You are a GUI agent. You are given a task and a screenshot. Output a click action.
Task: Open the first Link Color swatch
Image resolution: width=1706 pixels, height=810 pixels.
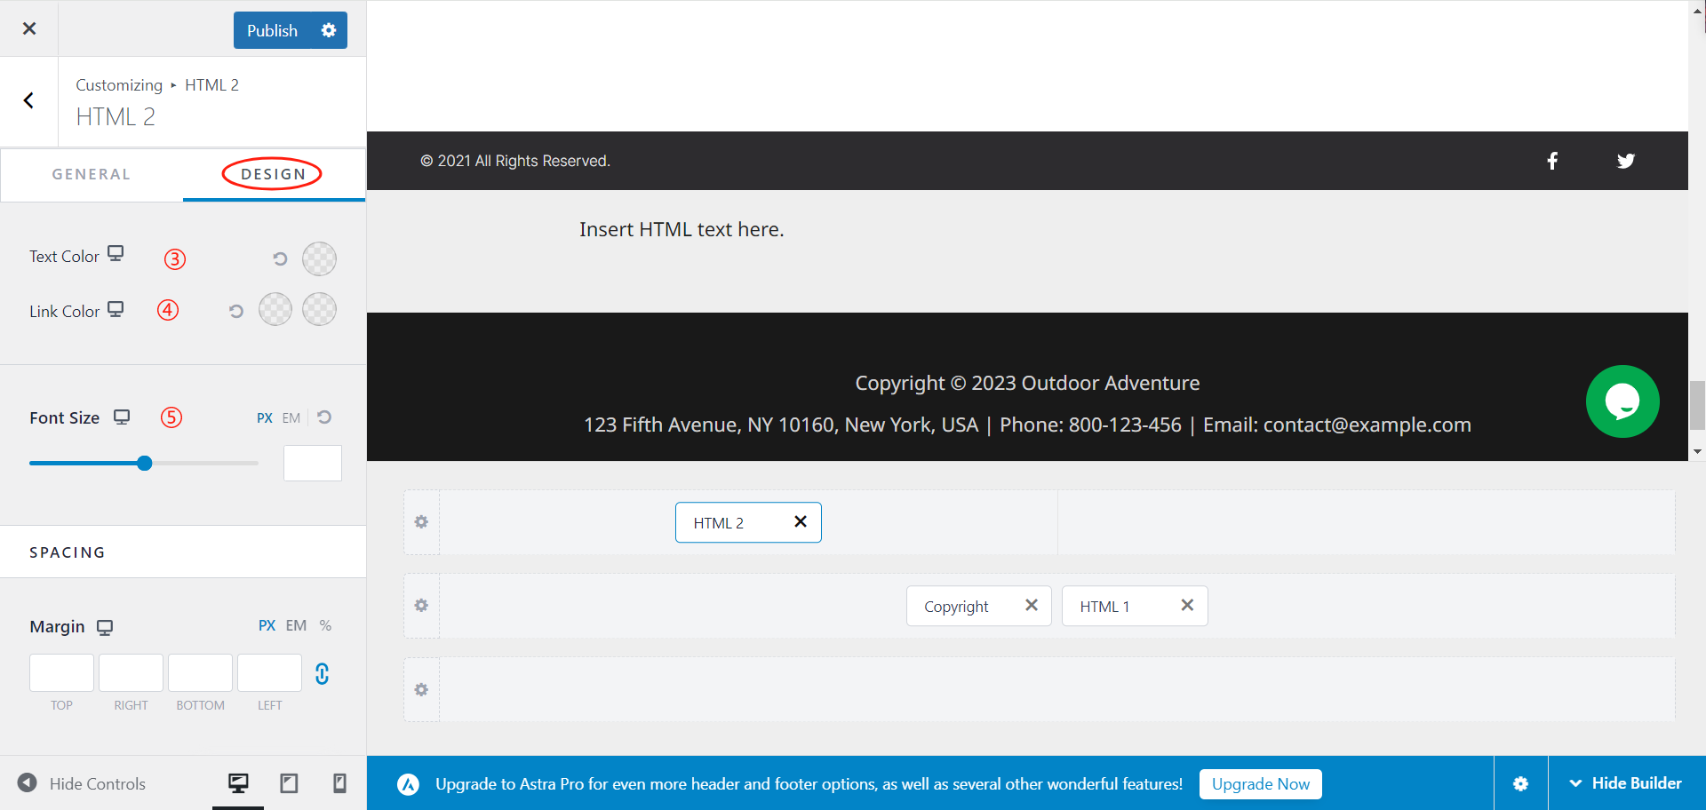275,309
